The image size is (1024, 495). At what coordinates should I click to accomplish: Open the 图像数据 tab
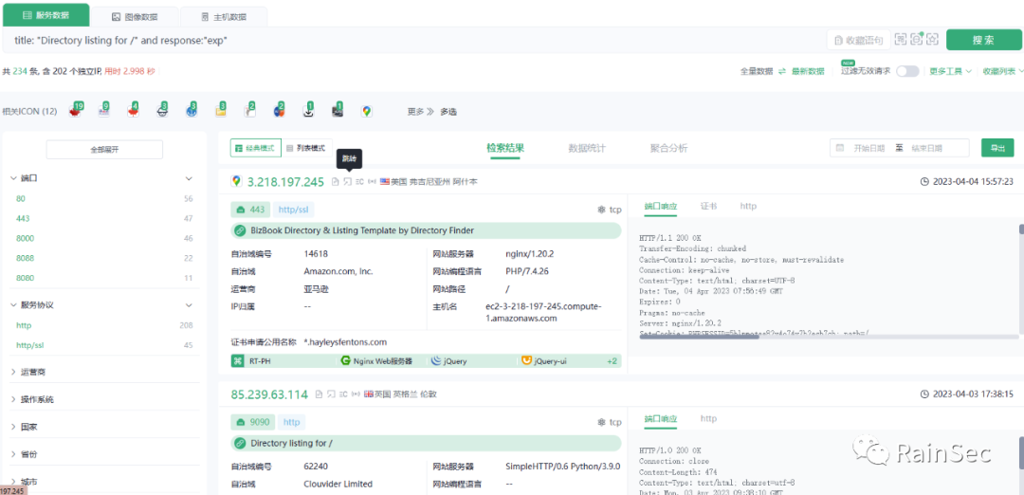[x=135, y=17]
